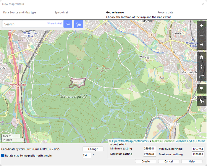Edit the magnetic north Angle field
The image size is (207, 166).
[x=87, y=155]
